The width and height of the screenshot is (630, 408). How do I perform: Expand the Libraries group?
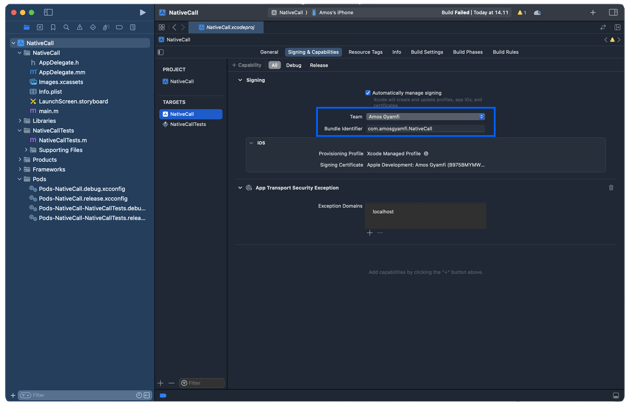pyautogui.click(x=19, y=121)
